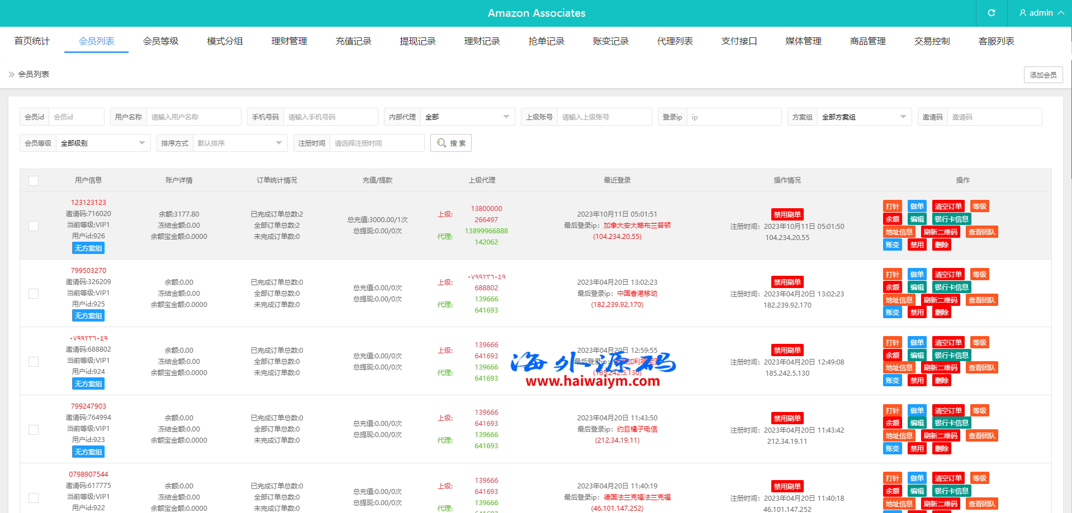The image size is (1072, 513).
Task: Click the 手机号码 input field
Action: (330, 117)
